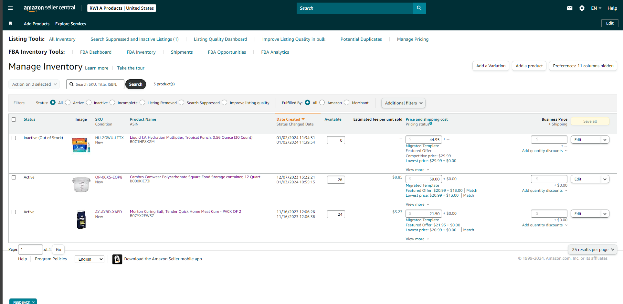Edit the price field showing 44.95
623x304 pixels.
click(x=424, y=139)
